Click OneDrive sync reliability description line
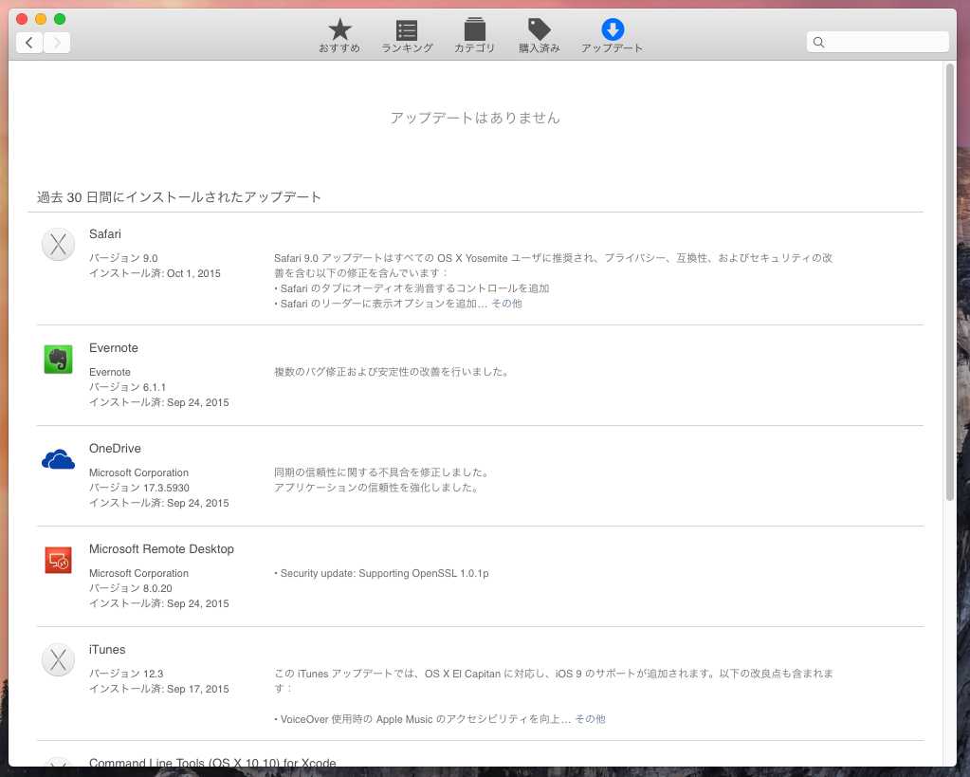Viewport: 970px width, 777px height. coord(382,472)
